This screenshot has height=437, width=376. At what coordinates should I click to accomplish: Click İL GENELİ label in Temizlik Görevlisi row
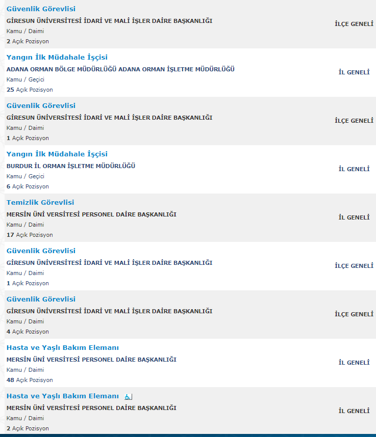click(x=354, y=217)
